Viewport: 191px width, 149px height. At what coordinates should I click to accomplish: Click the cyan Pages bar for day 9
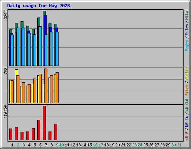pos(57,49)
